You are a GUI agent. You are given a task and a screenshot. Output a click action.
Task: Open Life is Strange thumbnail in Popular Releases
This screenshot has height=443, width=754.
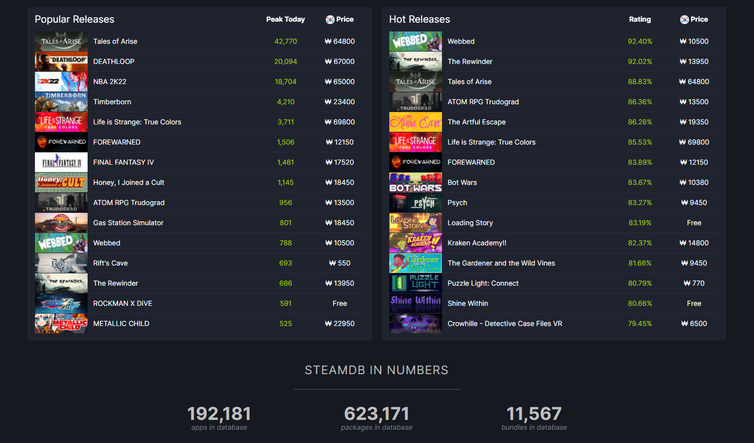[x=61, y=122]
